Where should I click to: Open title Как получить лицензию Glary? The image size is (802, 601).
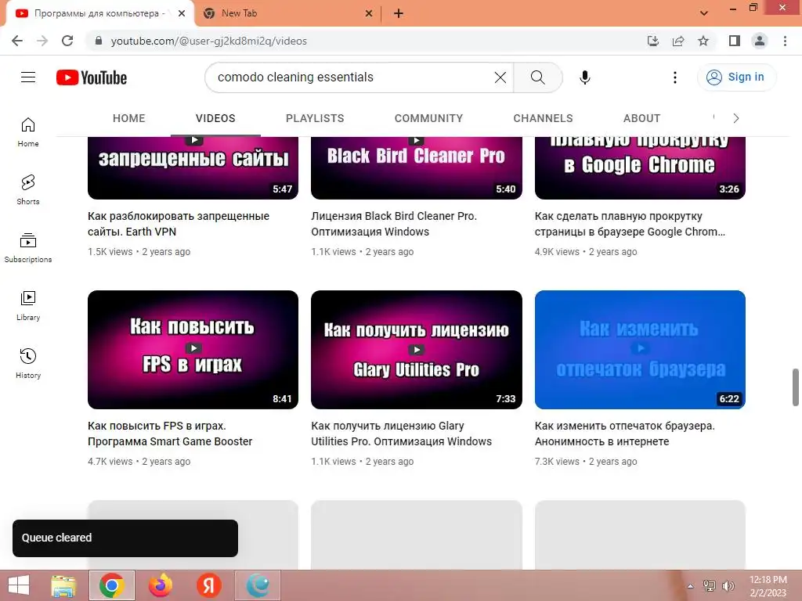(402, 434)
